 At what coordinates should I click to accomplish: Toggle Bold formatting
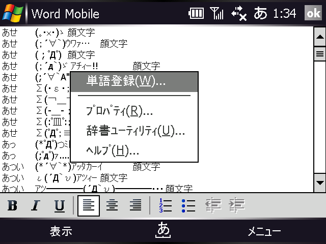point(12,205)
